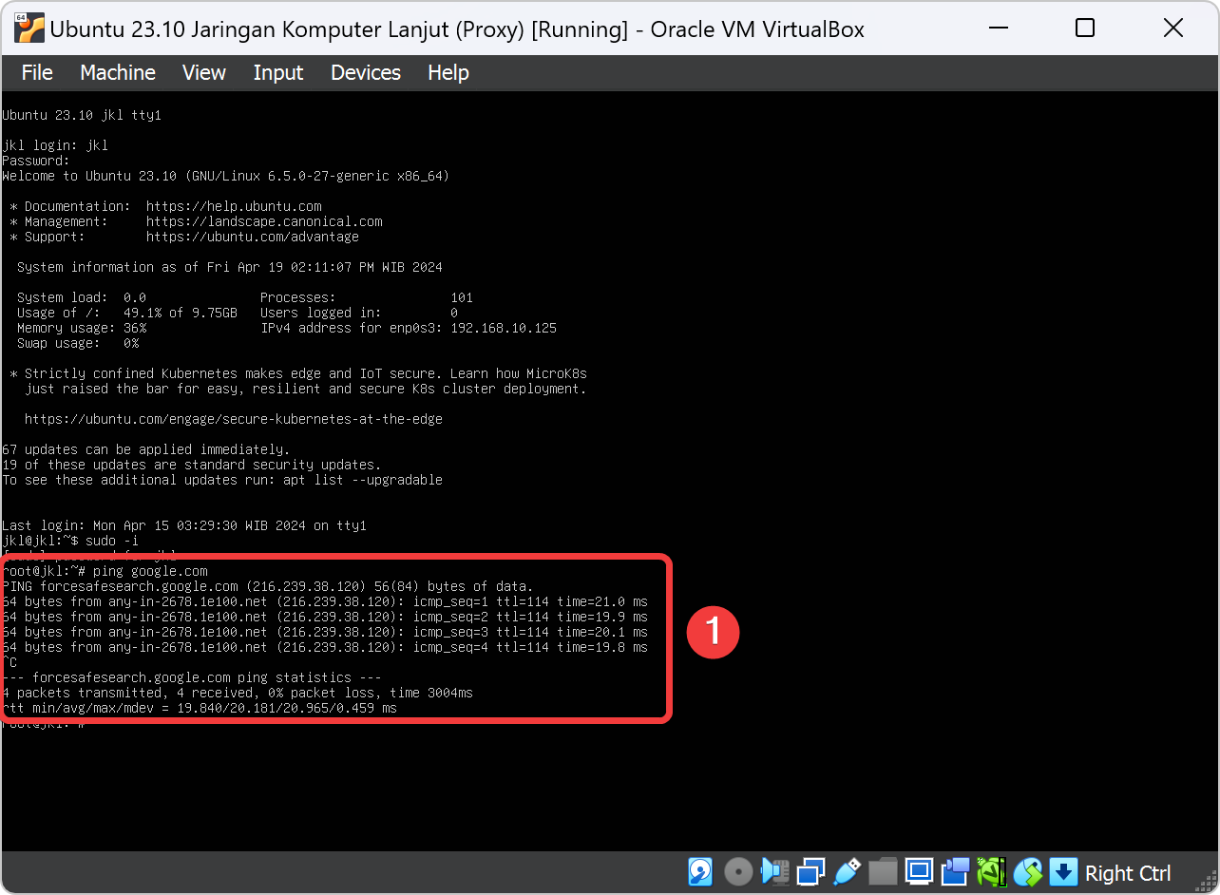
Task: Click the icmp_seq=4 ping reply line
Action: tap(325, 647)
